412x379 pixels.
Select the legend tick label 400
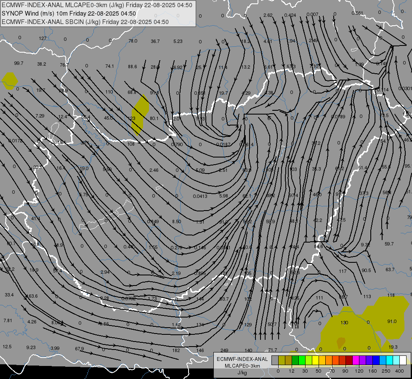point(399,371)
